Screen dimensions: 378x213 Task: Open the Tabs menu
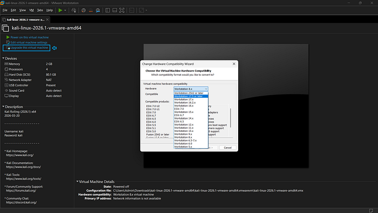(x=40, y=10)
